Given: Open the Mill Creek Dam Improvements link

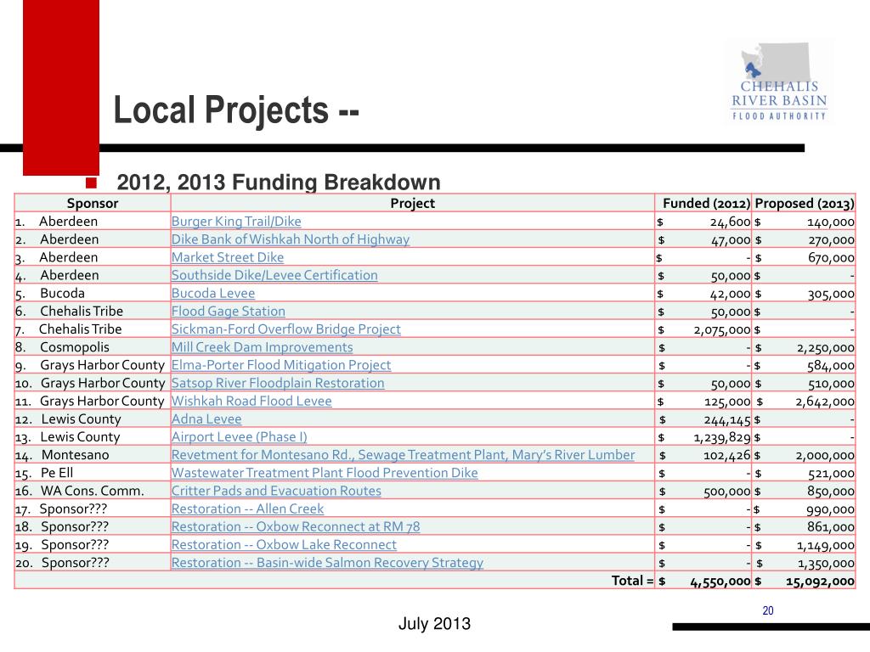Looking at the screenshot, I should pyautogui.click(x=263, y=347).
